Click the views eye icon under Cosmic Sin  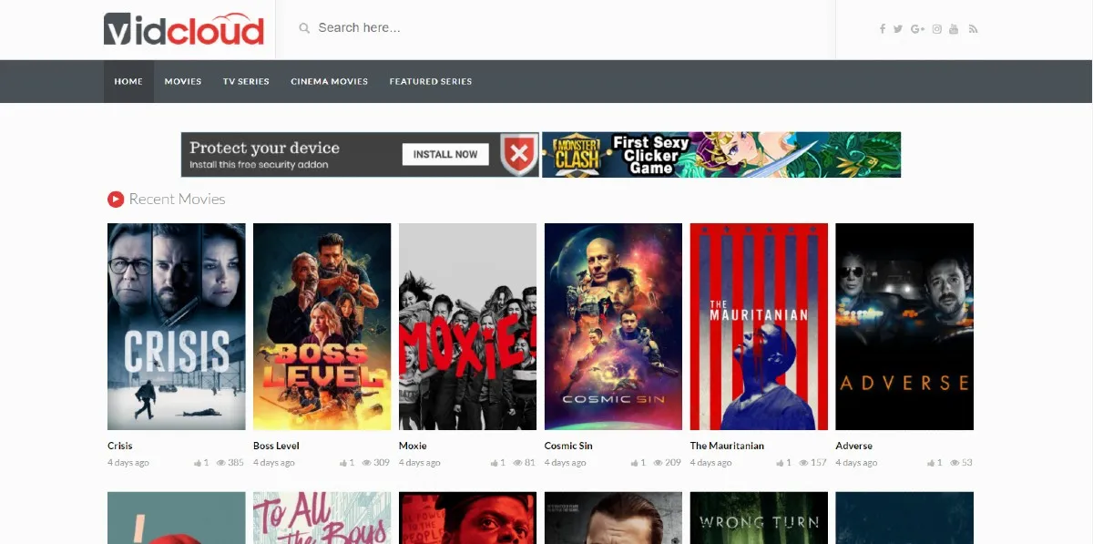pos(658,463)
